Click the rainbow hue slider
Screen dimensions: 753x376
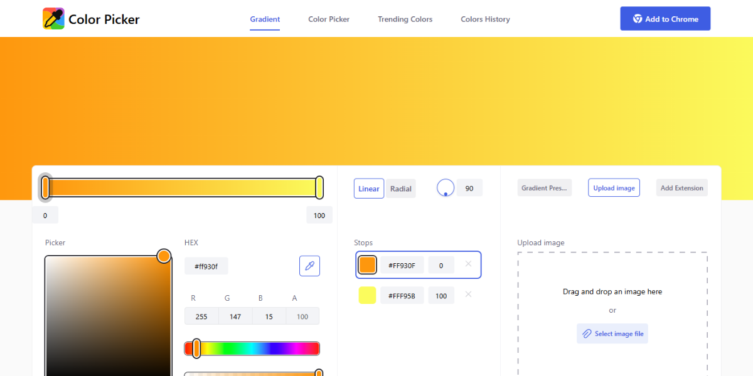251,348
